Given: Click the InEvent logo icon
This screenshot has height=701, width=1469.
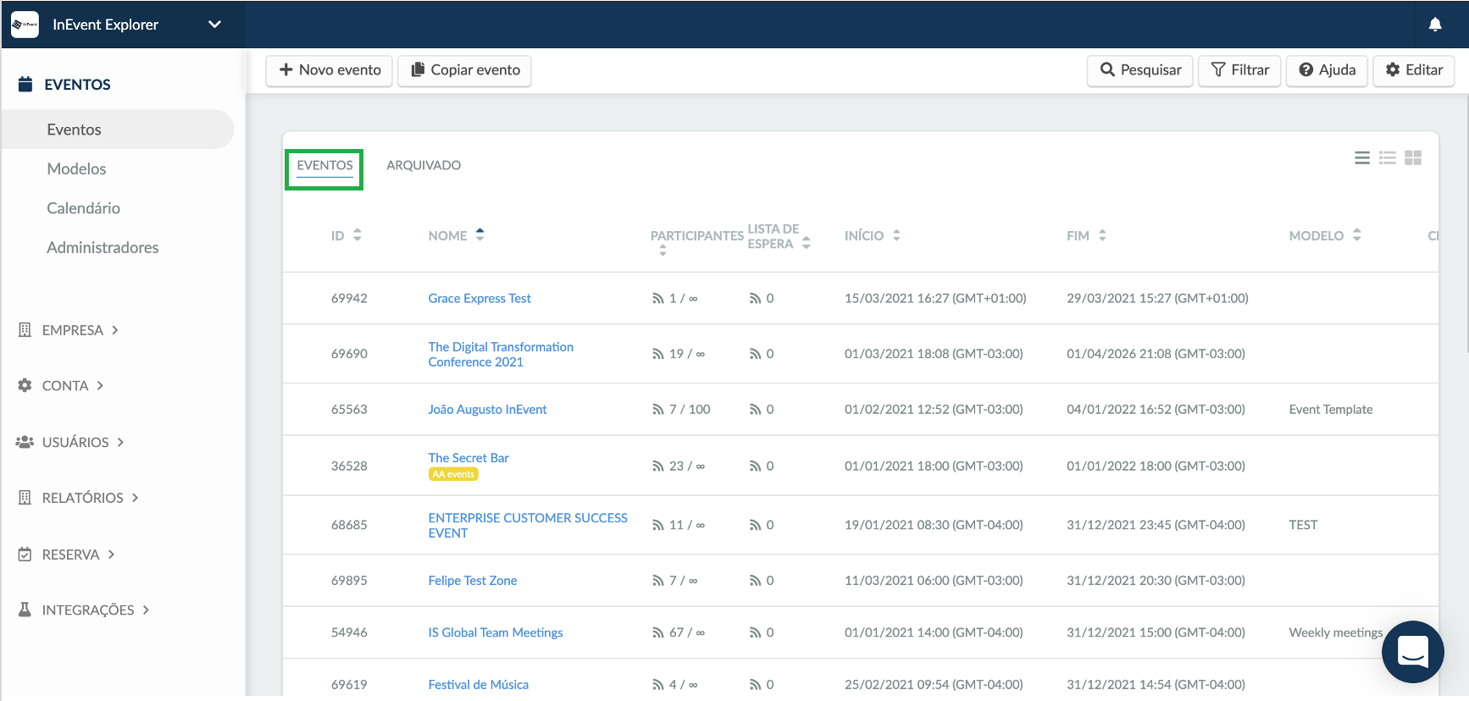Looking at the screenshot, I should point(25,25).
